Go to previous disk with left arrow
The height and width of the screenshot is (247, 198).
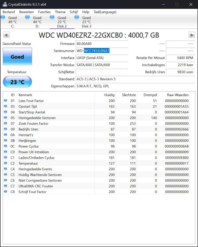click(x=6, y=35)
